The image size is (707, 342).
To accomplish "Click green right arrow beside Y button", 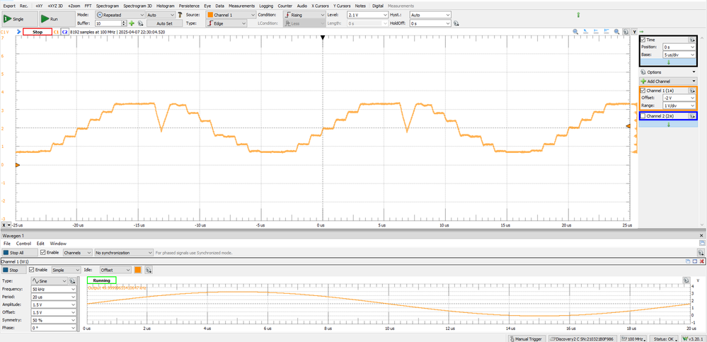I will coord(641,32).
